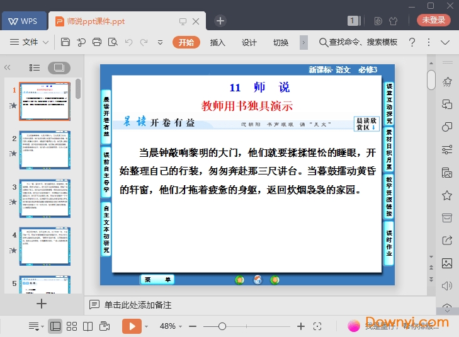This screenshot has width=459, height=337.
Task: Click the next slide double-arrow button
Action: tap(431, 279)
